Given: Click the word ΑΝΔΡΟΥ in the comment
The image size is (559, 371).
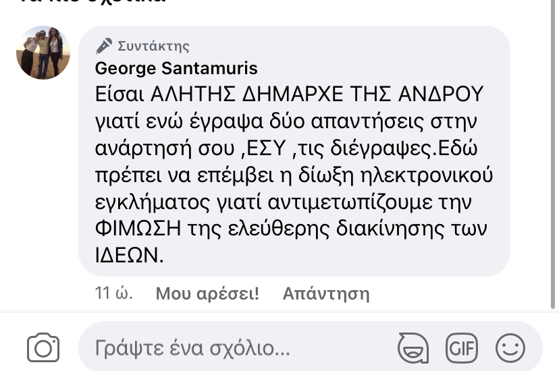Looking at the screenshot, I should [436, 92].
